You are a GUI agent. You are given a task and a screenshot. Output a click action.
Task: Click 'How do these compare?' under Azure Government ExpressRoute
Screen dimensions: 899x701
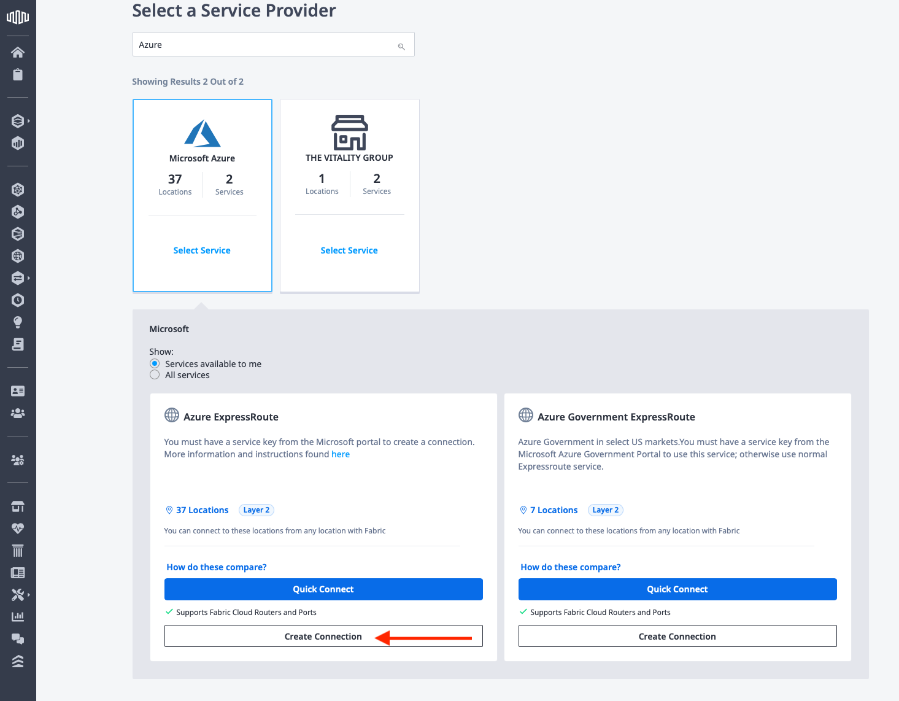[x=571, y=567]
